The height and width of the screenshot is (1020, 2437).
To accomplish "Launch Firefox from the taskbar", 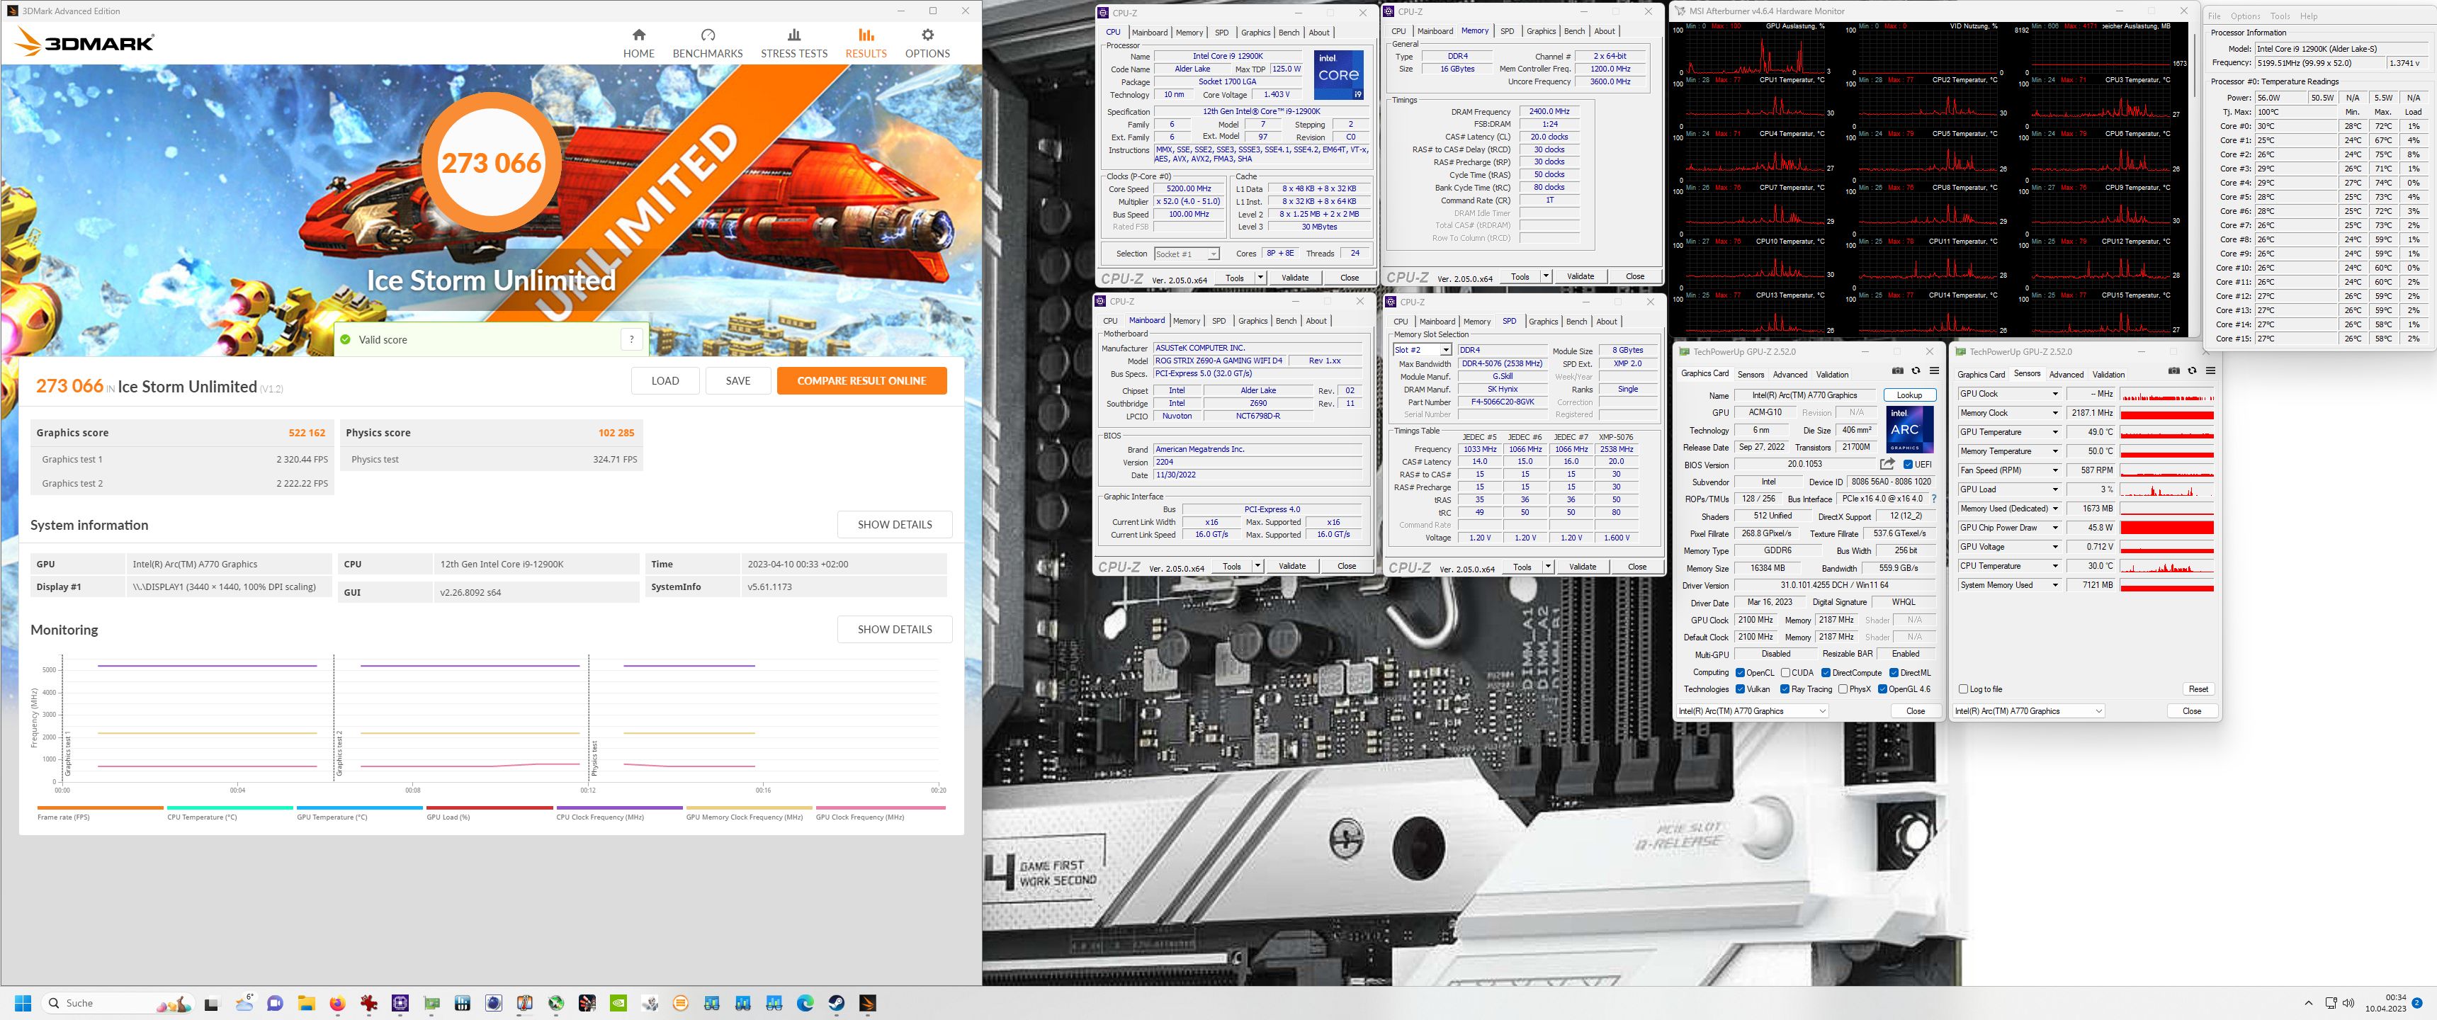I will [337, 1003].
